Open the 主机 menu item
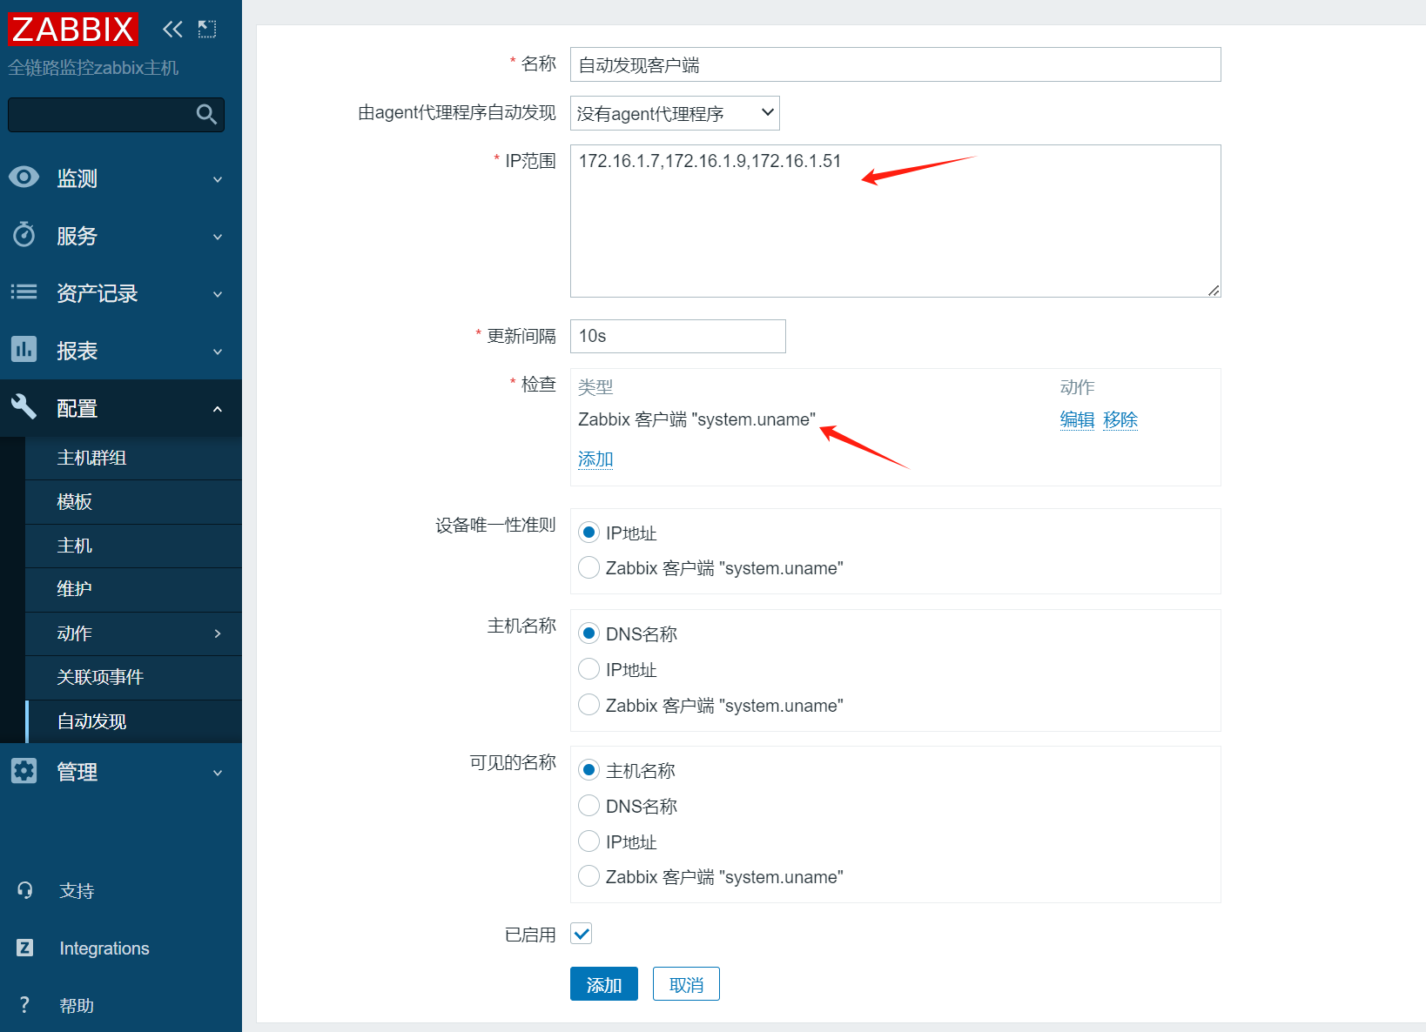1426x1032 pixels. 133,546
